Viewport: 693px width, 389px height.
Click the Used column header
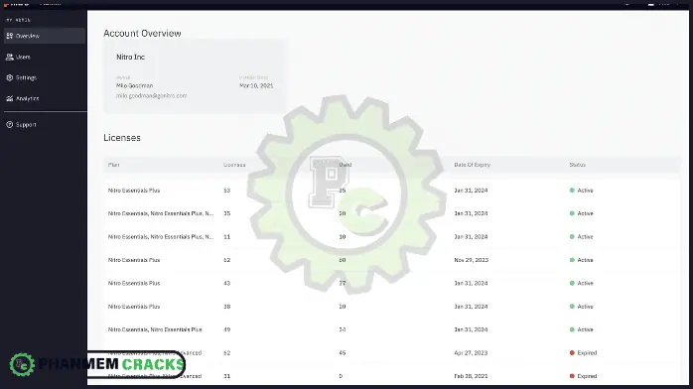point(346,165)
